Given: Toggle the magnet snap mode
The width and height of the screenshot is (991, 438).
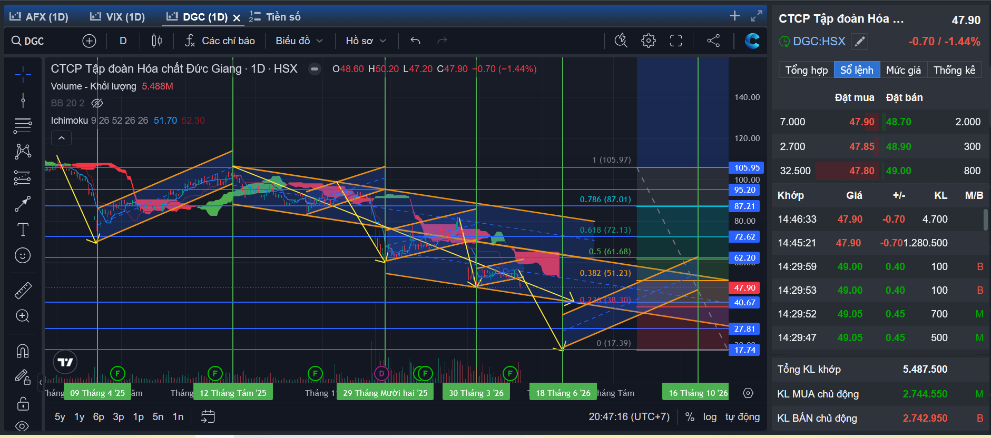Looking at the screenshot, I should 23,351.
